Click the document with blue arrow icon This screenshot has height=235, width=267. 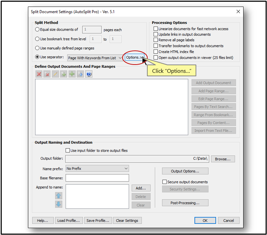[x=80, y=74]
